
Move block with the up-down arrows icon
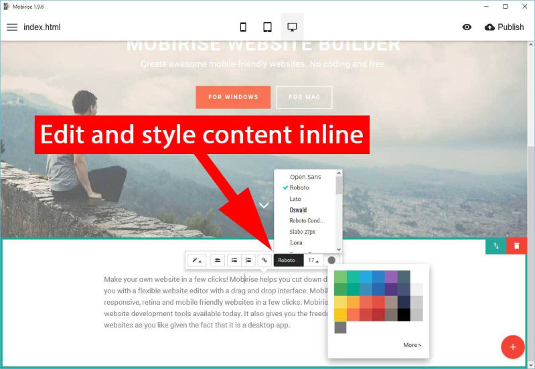(495, 246)
